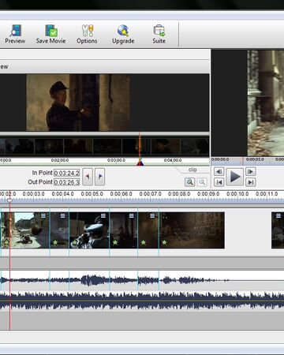Click the timeline ruler at 0:00:08.0
284x355 pixels.
click(179, 194)
